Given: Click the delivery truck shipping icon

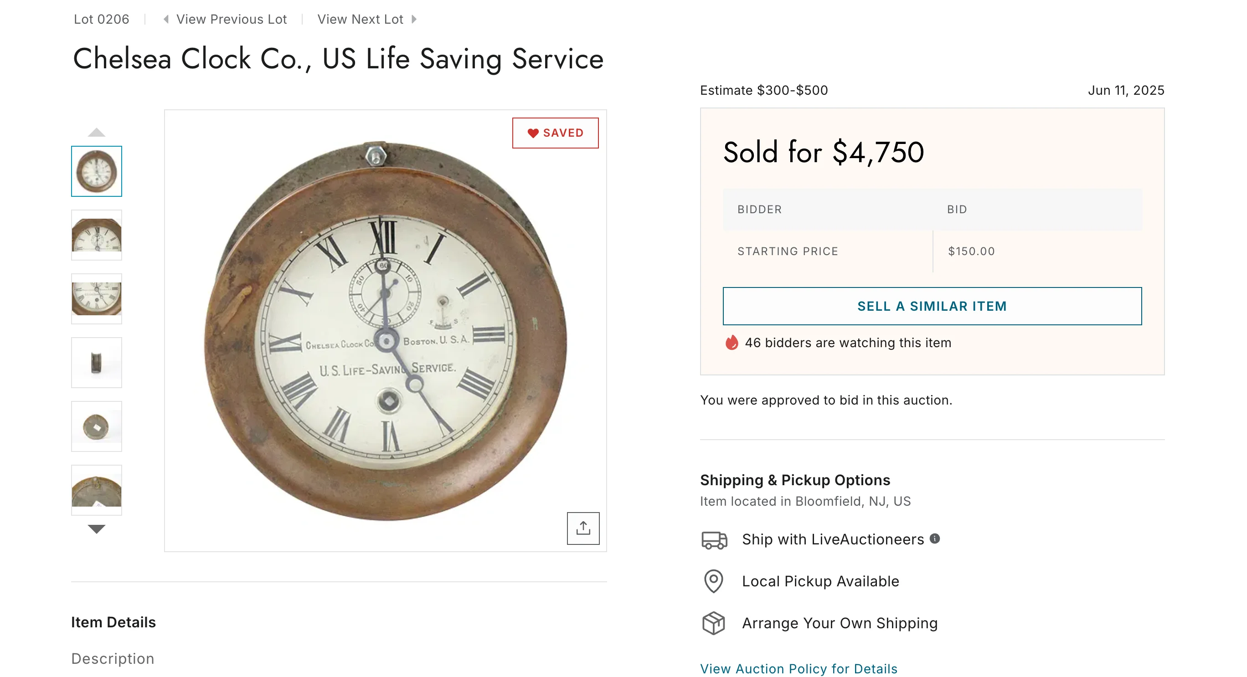Looking at the screenshot, I should click(714, 539).
